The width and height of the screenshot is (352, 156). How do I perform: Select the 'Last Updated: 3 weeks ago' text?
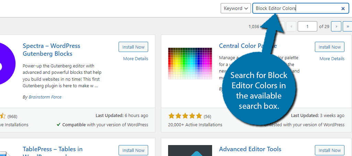tap(318, 116)
